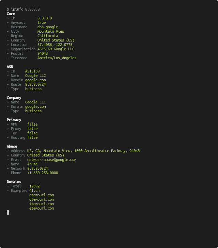Select the Hosting value 'false'

click(x=32, y=138)
